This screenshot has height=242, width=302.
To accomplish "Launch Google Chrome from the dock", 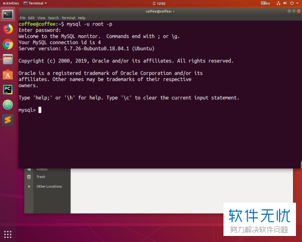I will [8, 44].
